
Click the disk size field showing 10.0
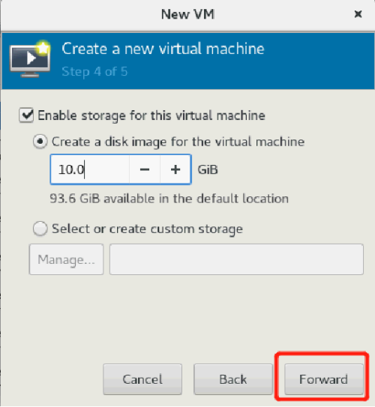(x=90, y=169)
